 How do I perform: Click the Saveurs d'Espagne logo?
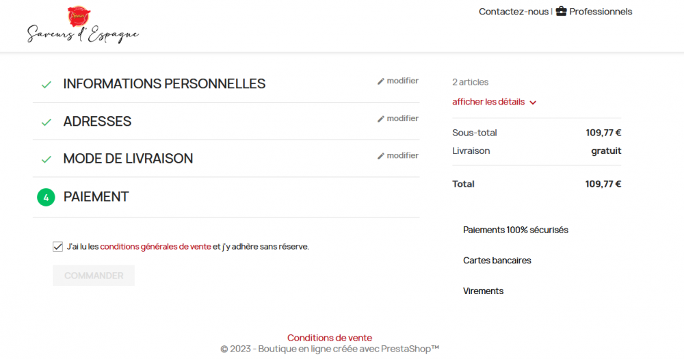[x=83, y=25]
